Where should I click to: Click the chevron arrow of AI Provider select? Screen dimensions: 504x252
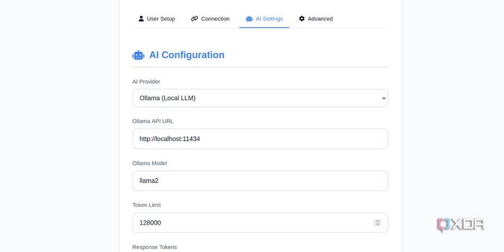pyautogui.click(x=384, y=98)
